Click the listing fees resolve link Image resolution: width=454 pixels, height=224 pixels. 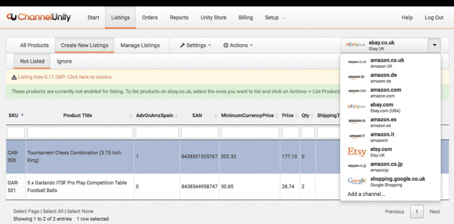pyautogui.click(x=65, y=77)
